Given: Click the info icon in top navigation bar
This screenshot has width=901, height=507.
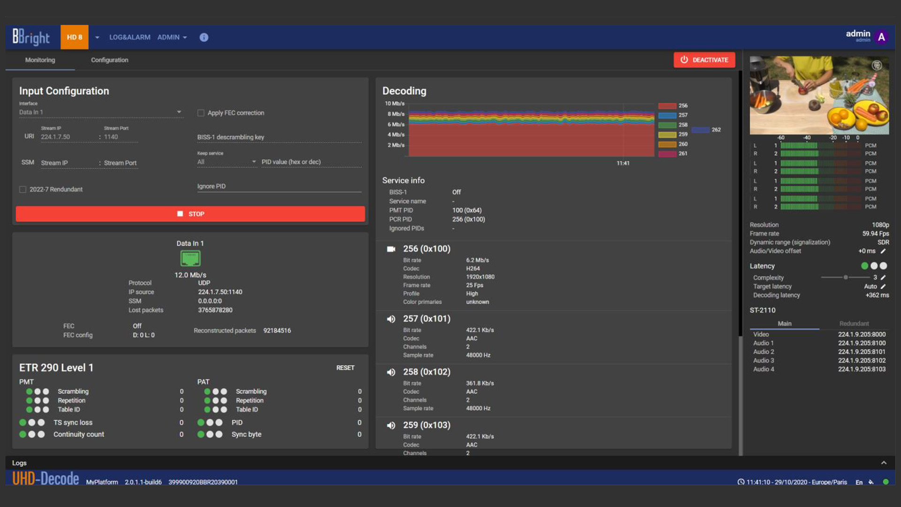Looking at the screenshot, I should 204,37.
